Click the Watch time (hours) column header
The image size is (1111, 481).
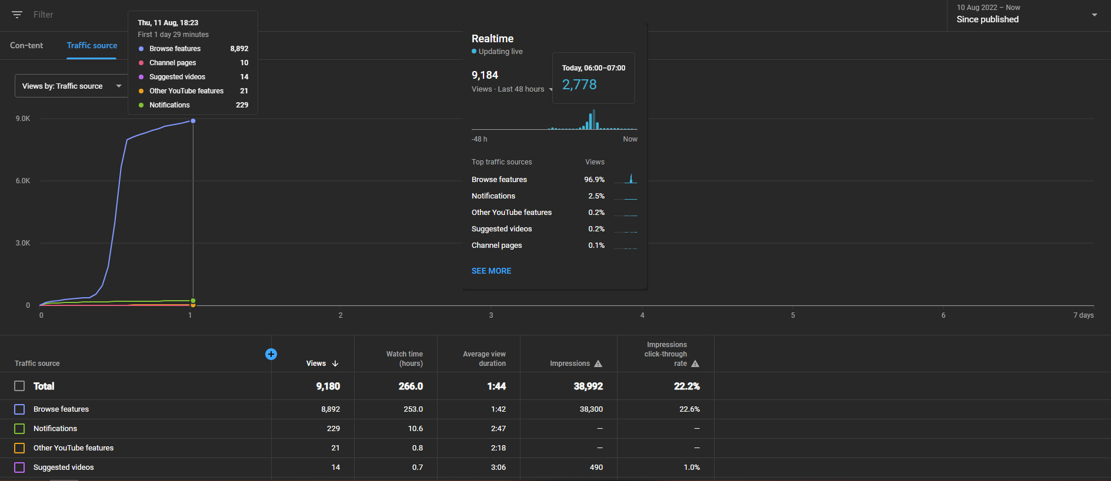[x=405, y=359]
